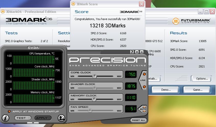Toggle the lower LINK clock indicator

point(144,87)
